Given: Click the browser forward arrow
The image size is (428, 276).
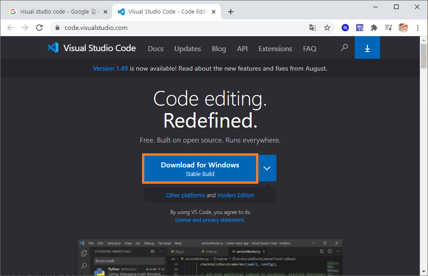Looking at the screenshot, I should [25, 28].
